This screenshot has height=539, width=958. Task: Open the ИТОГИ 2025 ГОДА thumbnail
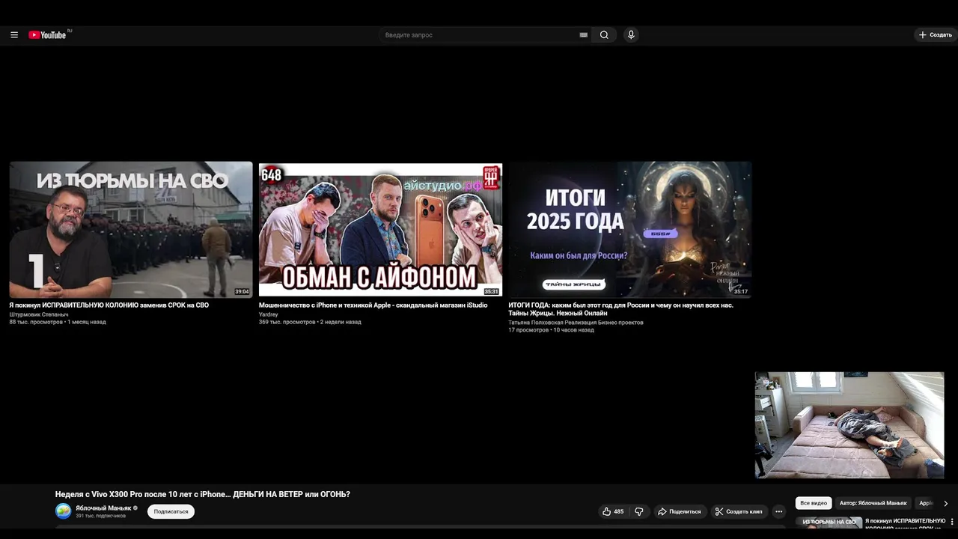coord(629,230)
